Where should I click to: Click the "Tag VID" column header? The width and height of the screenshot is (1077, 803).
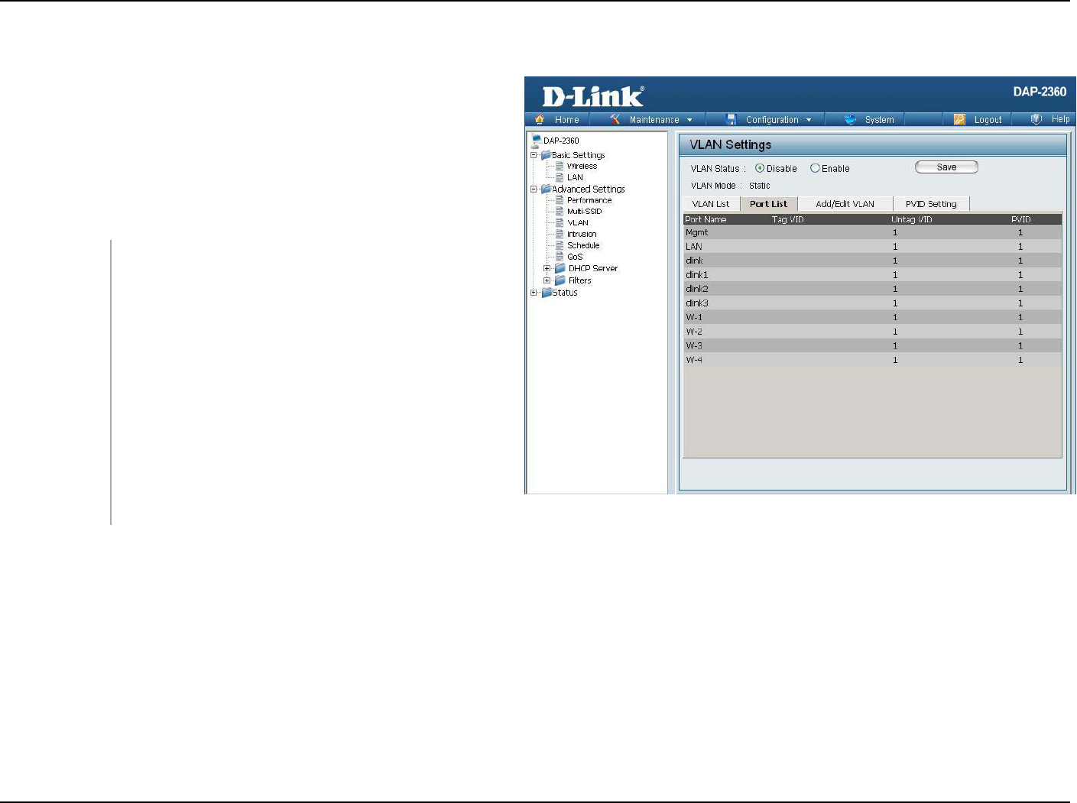click(x=788, y=219)
